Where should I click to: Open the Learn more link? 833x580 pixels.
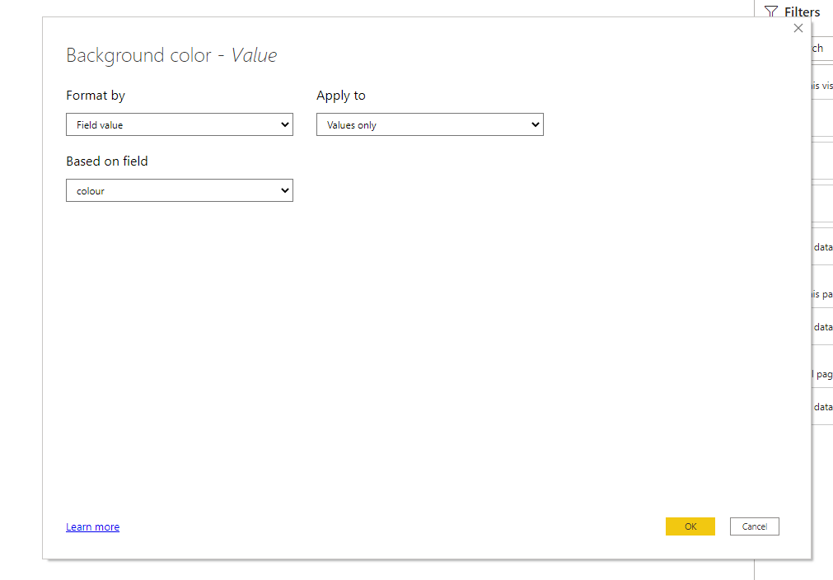(x=92, y=527)
